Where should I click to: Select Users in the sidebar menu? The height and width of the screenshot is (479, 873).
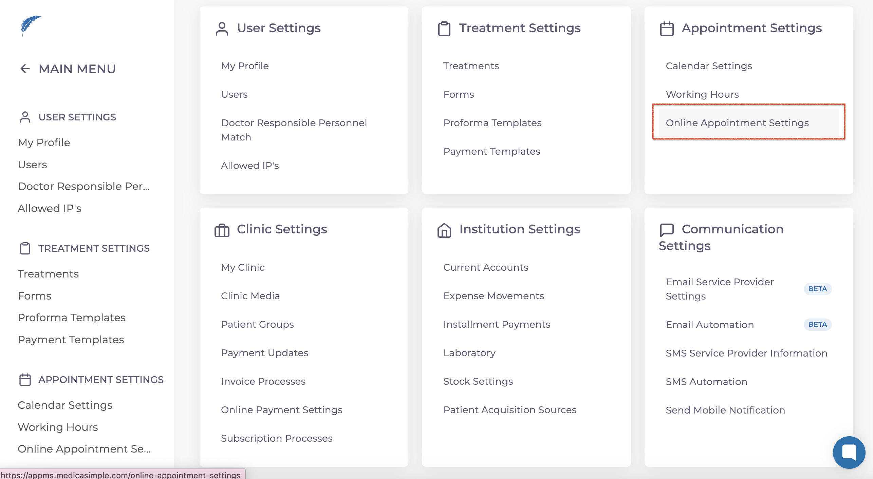tap(33, 165)
